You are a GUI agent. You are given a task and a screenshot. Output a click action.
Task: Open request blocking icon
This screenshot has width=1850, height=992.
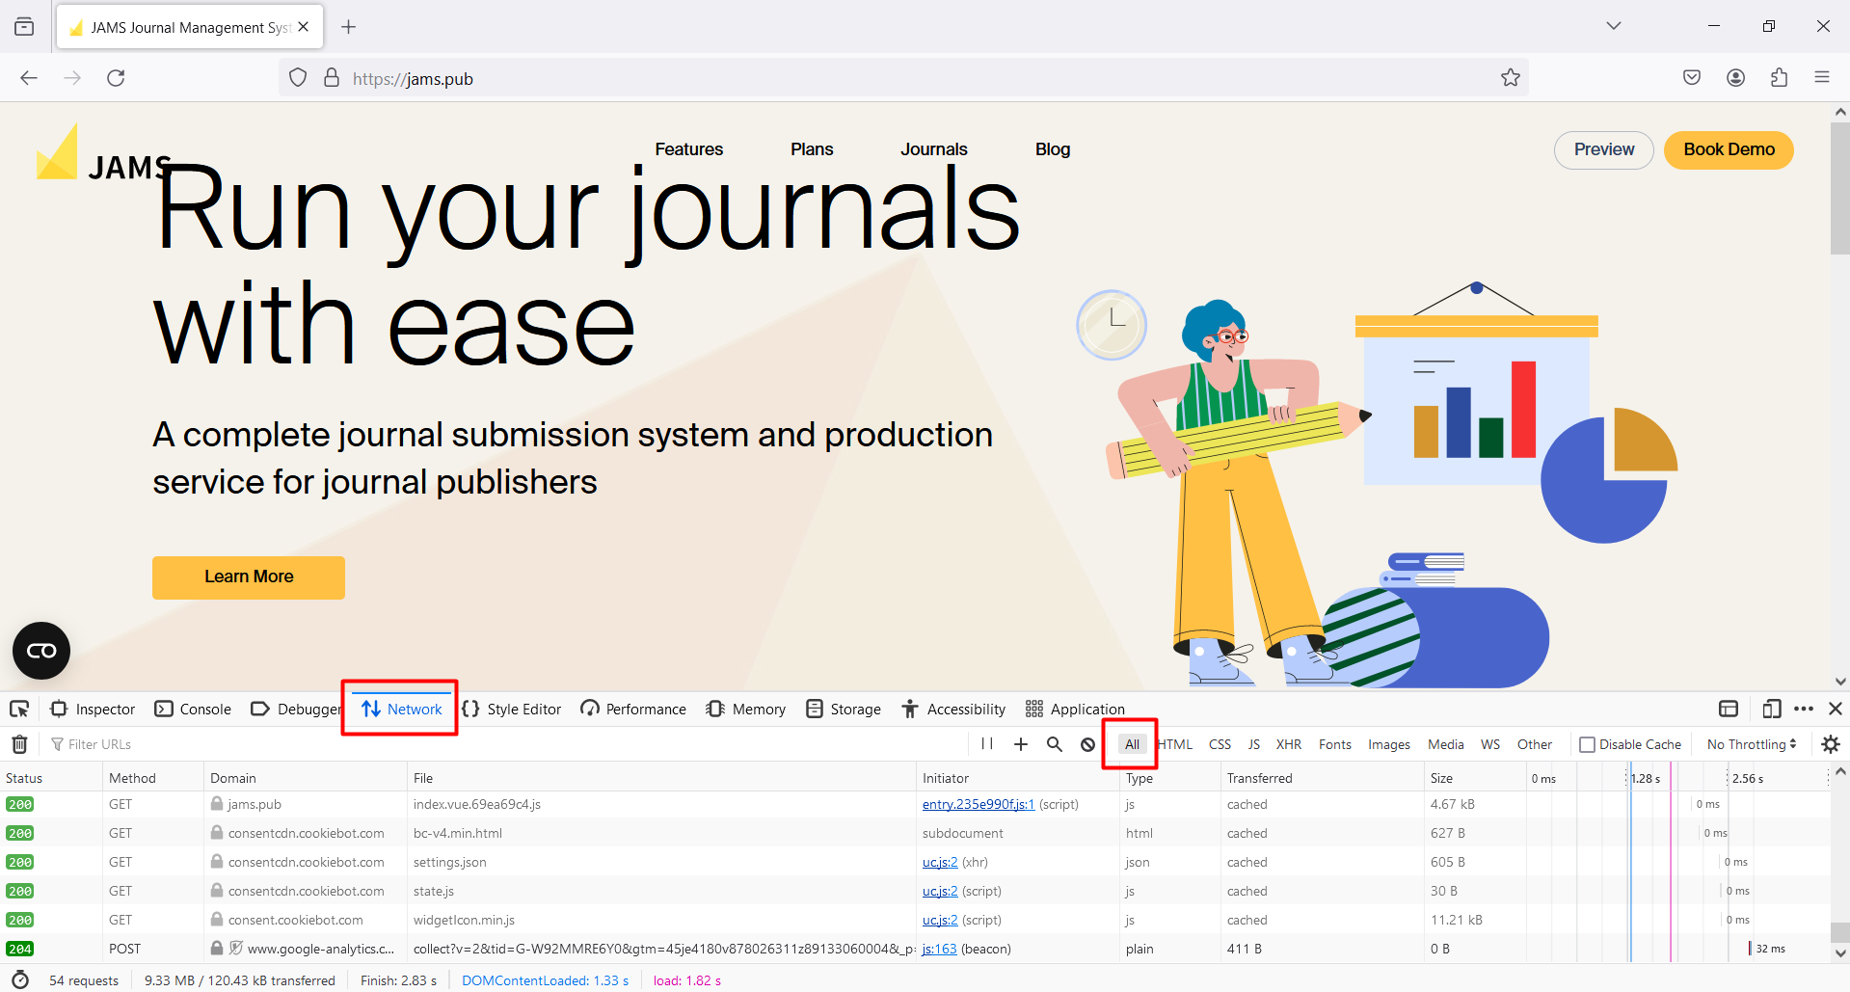click(1087, 744)
